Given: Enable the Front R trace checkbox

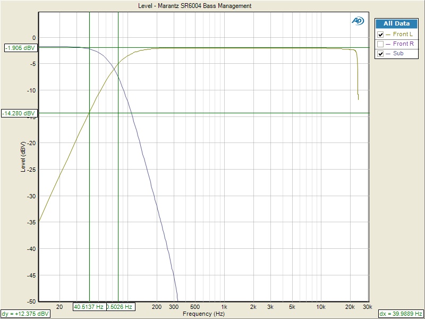Looking at the screenshot, I should point(380,44).
